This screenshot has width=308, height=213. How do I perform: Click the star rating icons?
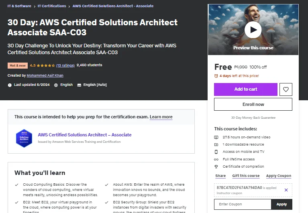45,65
